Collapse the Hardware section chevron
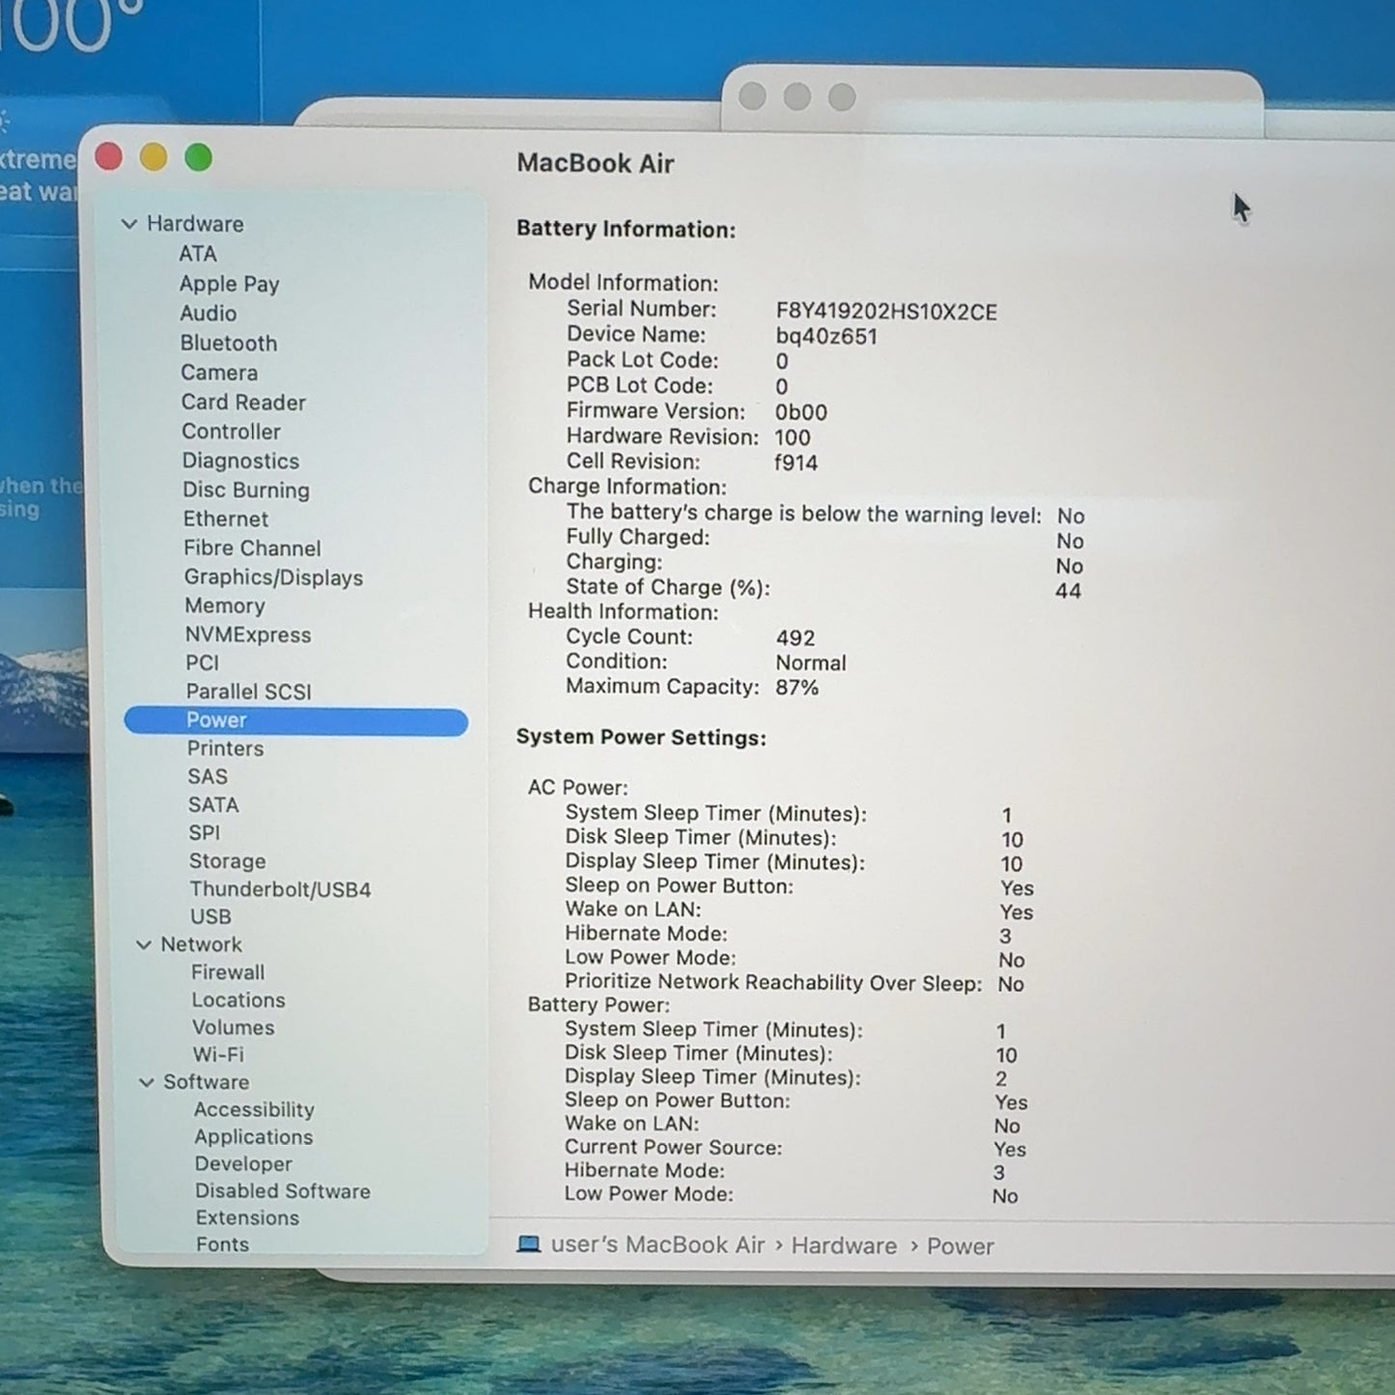1395x1395 pixels. coord(129,224)
